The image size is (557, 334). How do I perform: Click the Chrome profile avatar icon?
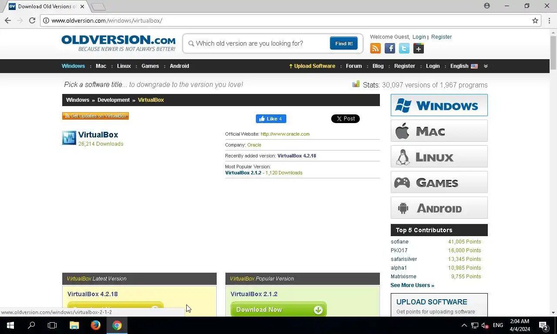tap(487, 6)
